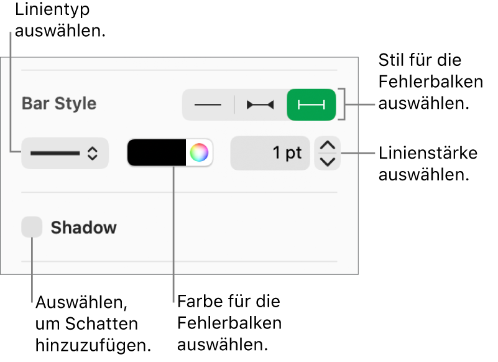Click the 'Linienstärke auswählen.' callout text
498x362 pixels.
click(428, 164)
